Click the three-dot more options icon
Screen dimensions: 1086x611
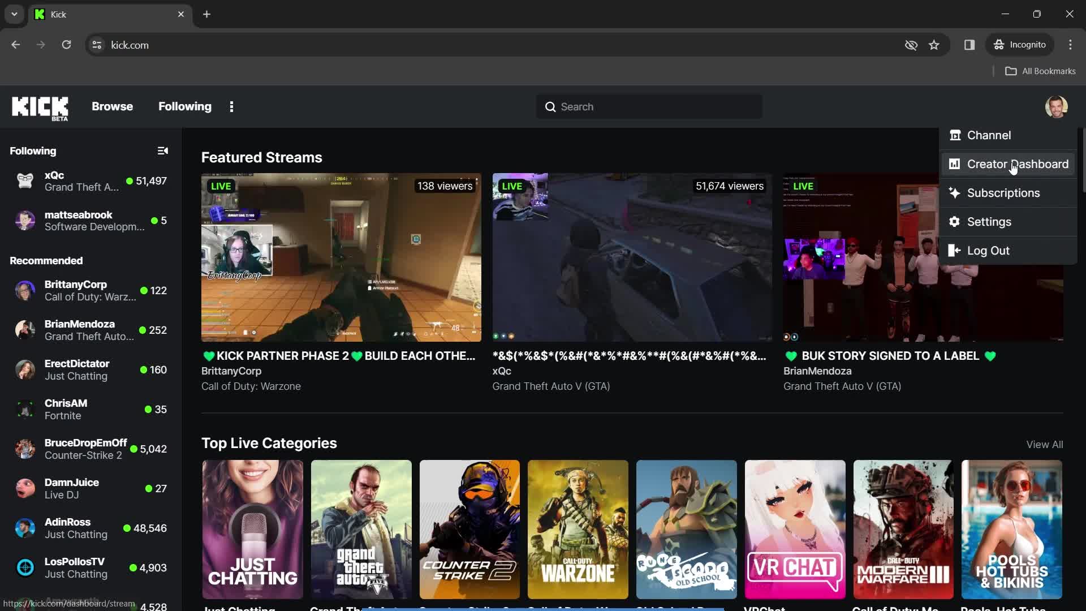231,107
